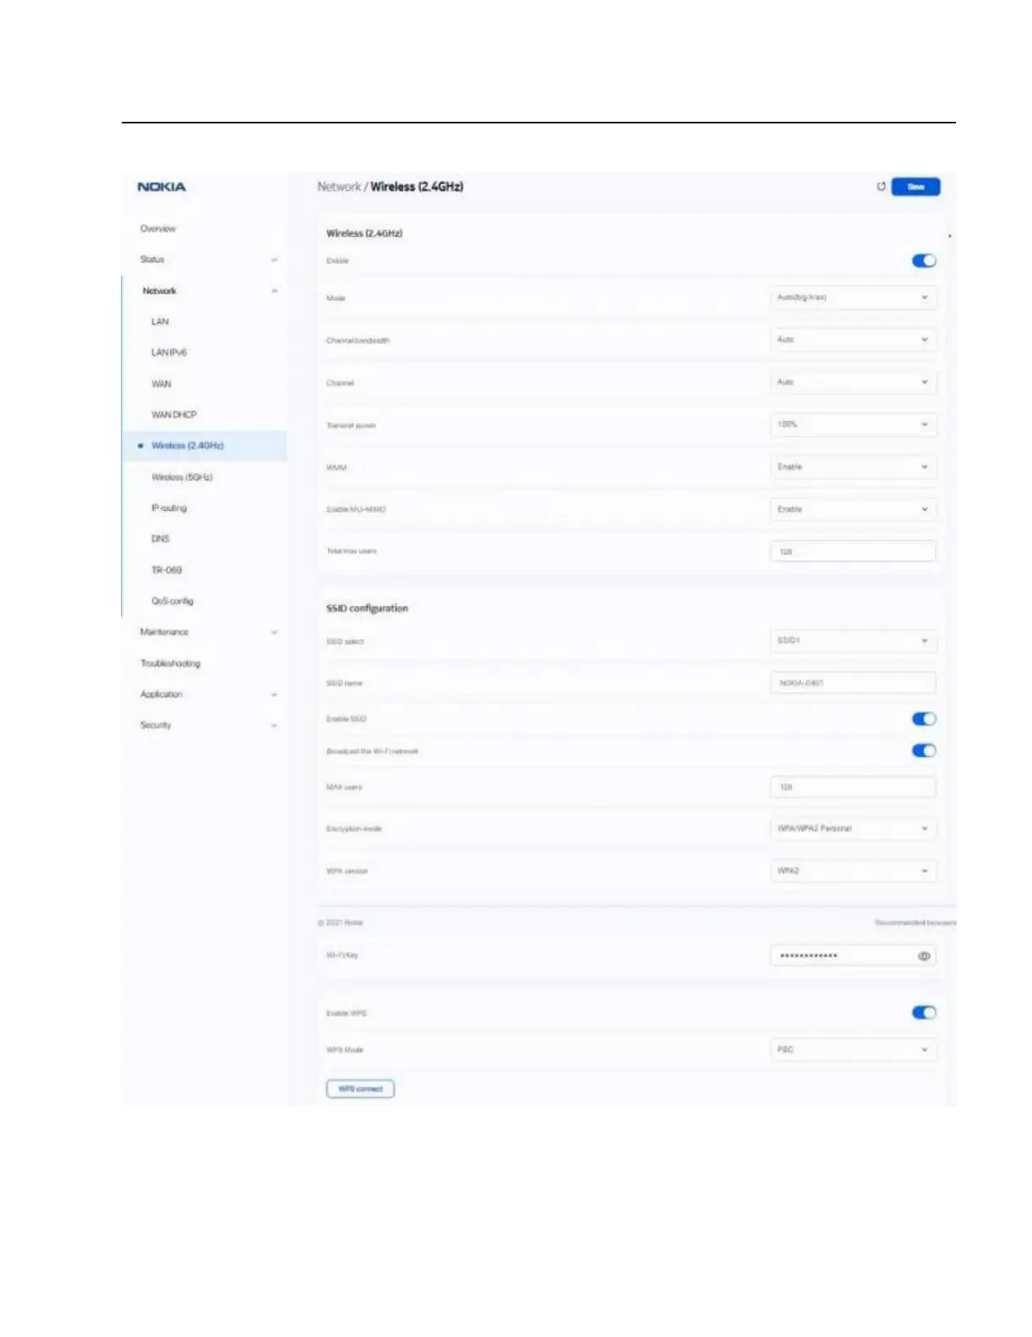
Task: Toggle the Wireless 2.4GHz Enable switch
Action: click(924, 260)
